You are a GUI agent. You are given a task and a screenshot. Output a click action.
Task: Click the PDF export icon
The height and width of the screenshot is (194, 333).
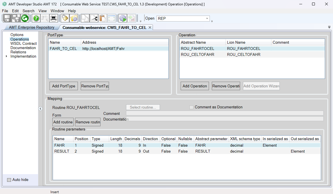click(132, 18)
